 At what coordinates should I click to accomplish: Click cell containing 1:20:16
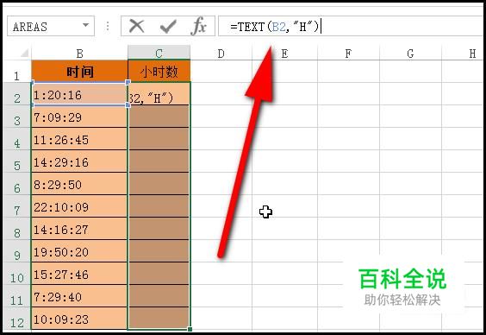[79, 94]
